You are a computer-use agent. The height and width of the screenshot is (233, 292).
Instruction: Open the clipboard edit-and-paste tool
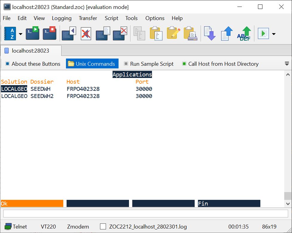click(x=173, y=33)
